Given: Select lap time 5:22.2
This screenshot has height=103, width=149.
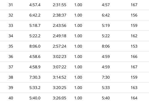Looking at the screenshot, I should (x=35, y=36).
